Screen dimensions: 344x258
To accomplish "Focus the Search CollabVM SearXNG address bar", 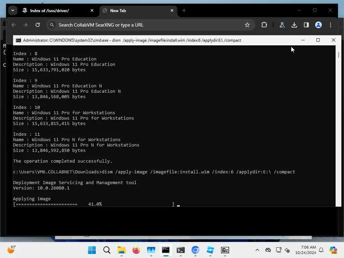I will 150,25.
